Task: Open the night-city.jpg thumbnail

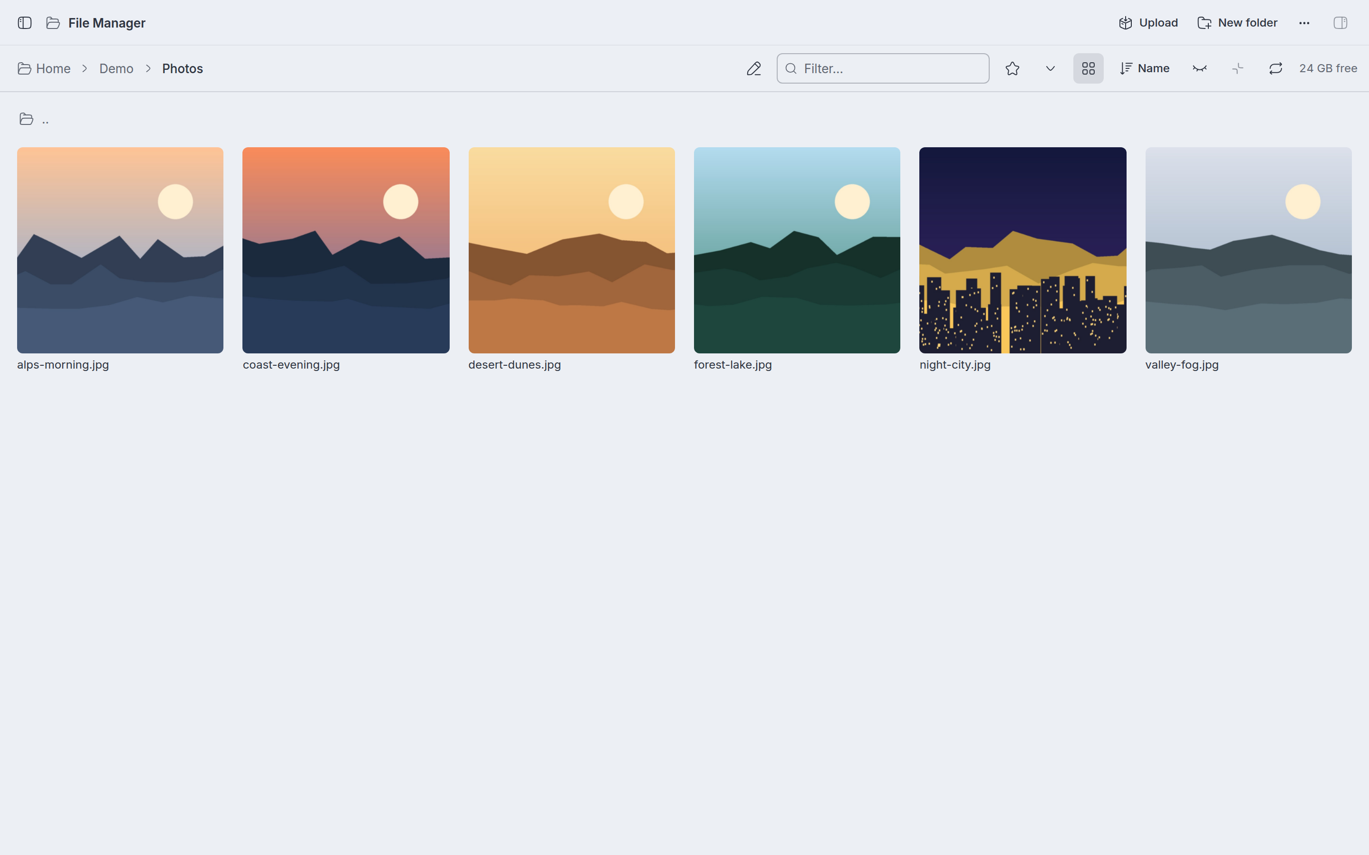Action: pyautogui.click(x=1022, y=250)
